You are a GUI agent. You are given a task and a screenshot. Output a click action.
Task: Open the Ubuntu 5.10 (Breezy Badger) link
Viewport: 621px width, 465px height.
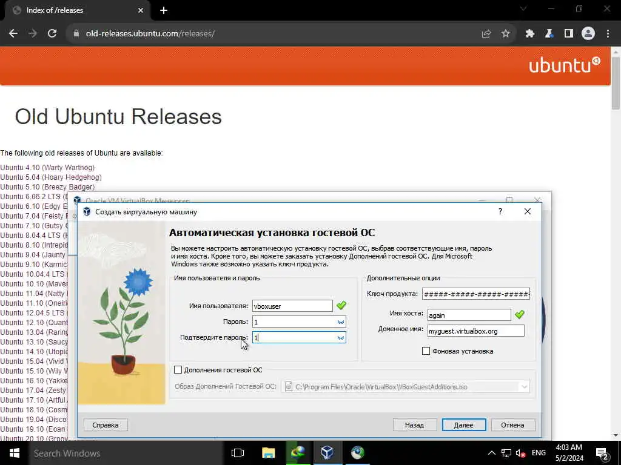tap(47, 187)
